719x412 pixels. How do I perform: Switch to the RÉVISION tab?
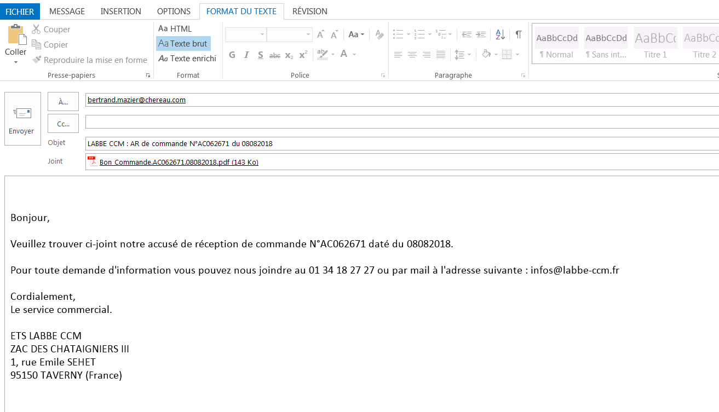(x=310, y=11)
